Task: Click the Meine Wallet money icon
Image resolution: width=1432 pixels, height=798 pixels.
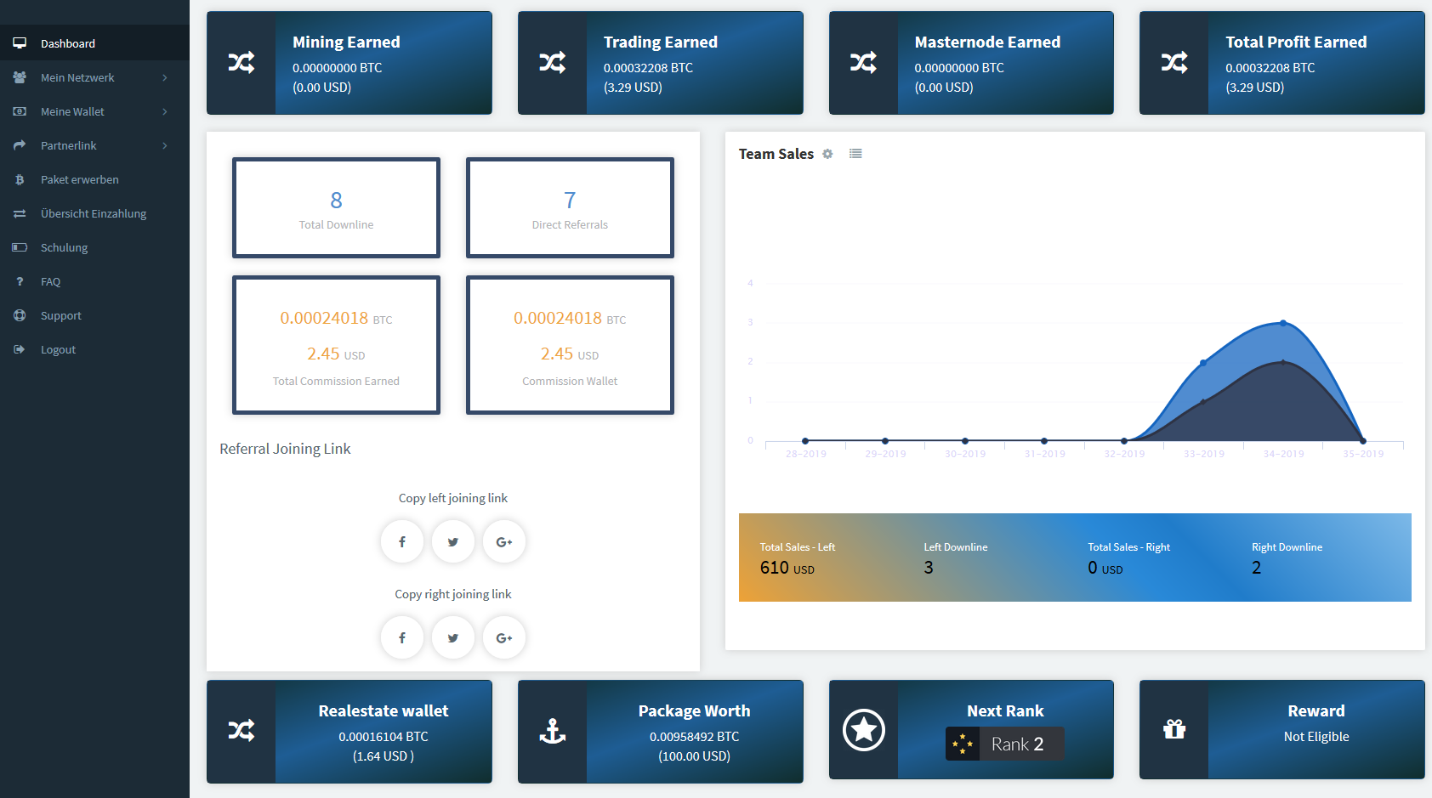Action: pyautogui.click(x=20, y=111)
